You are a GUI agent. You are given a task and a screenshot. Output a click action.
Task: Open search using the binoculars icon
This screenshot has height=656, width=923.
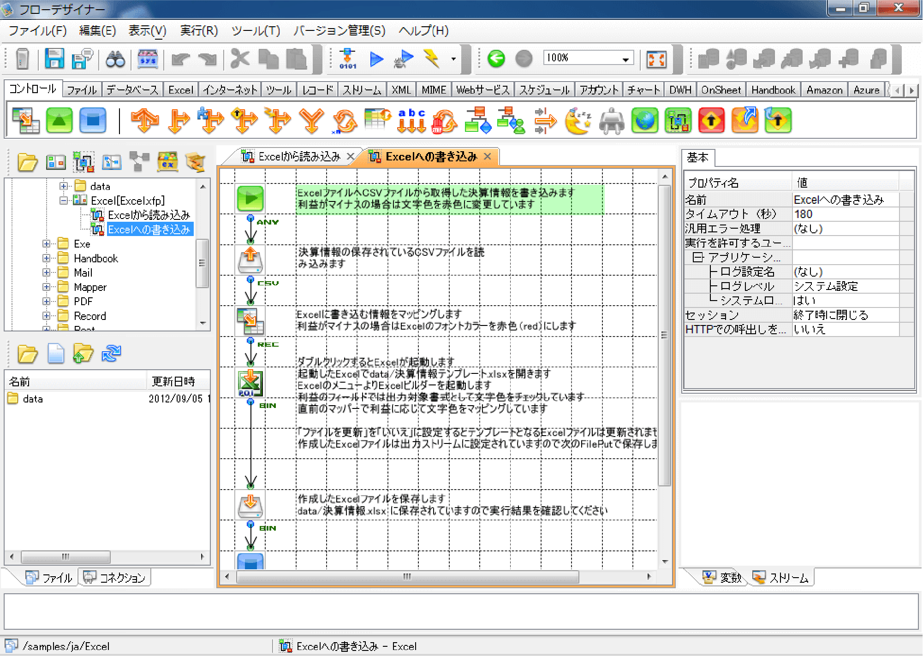[x=115, y=59]
